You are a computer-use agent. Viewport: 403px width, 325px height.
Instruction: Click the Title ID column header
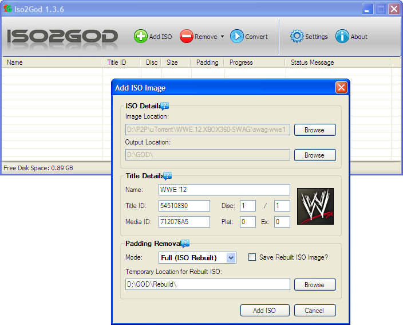[116, 62]
